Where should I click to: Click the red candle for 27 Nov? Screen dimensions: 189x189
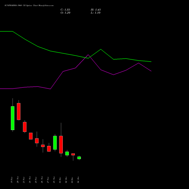(49, 149)
